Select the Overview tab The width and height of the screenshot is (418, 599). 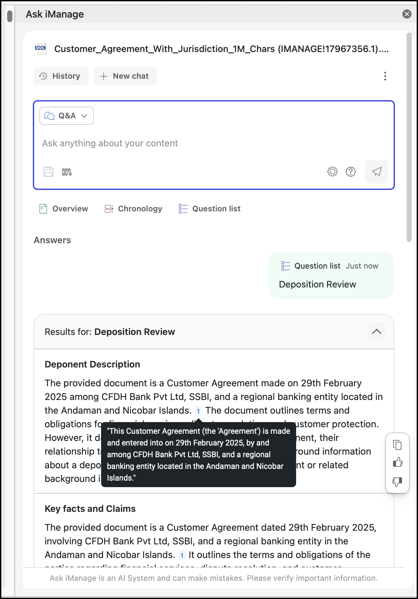click(64, 209)
